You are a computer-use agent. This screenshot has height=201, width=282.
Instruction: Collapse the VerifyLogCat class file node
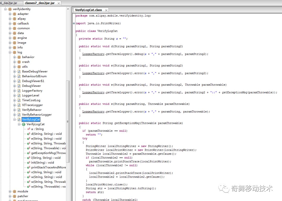[15, 119]
